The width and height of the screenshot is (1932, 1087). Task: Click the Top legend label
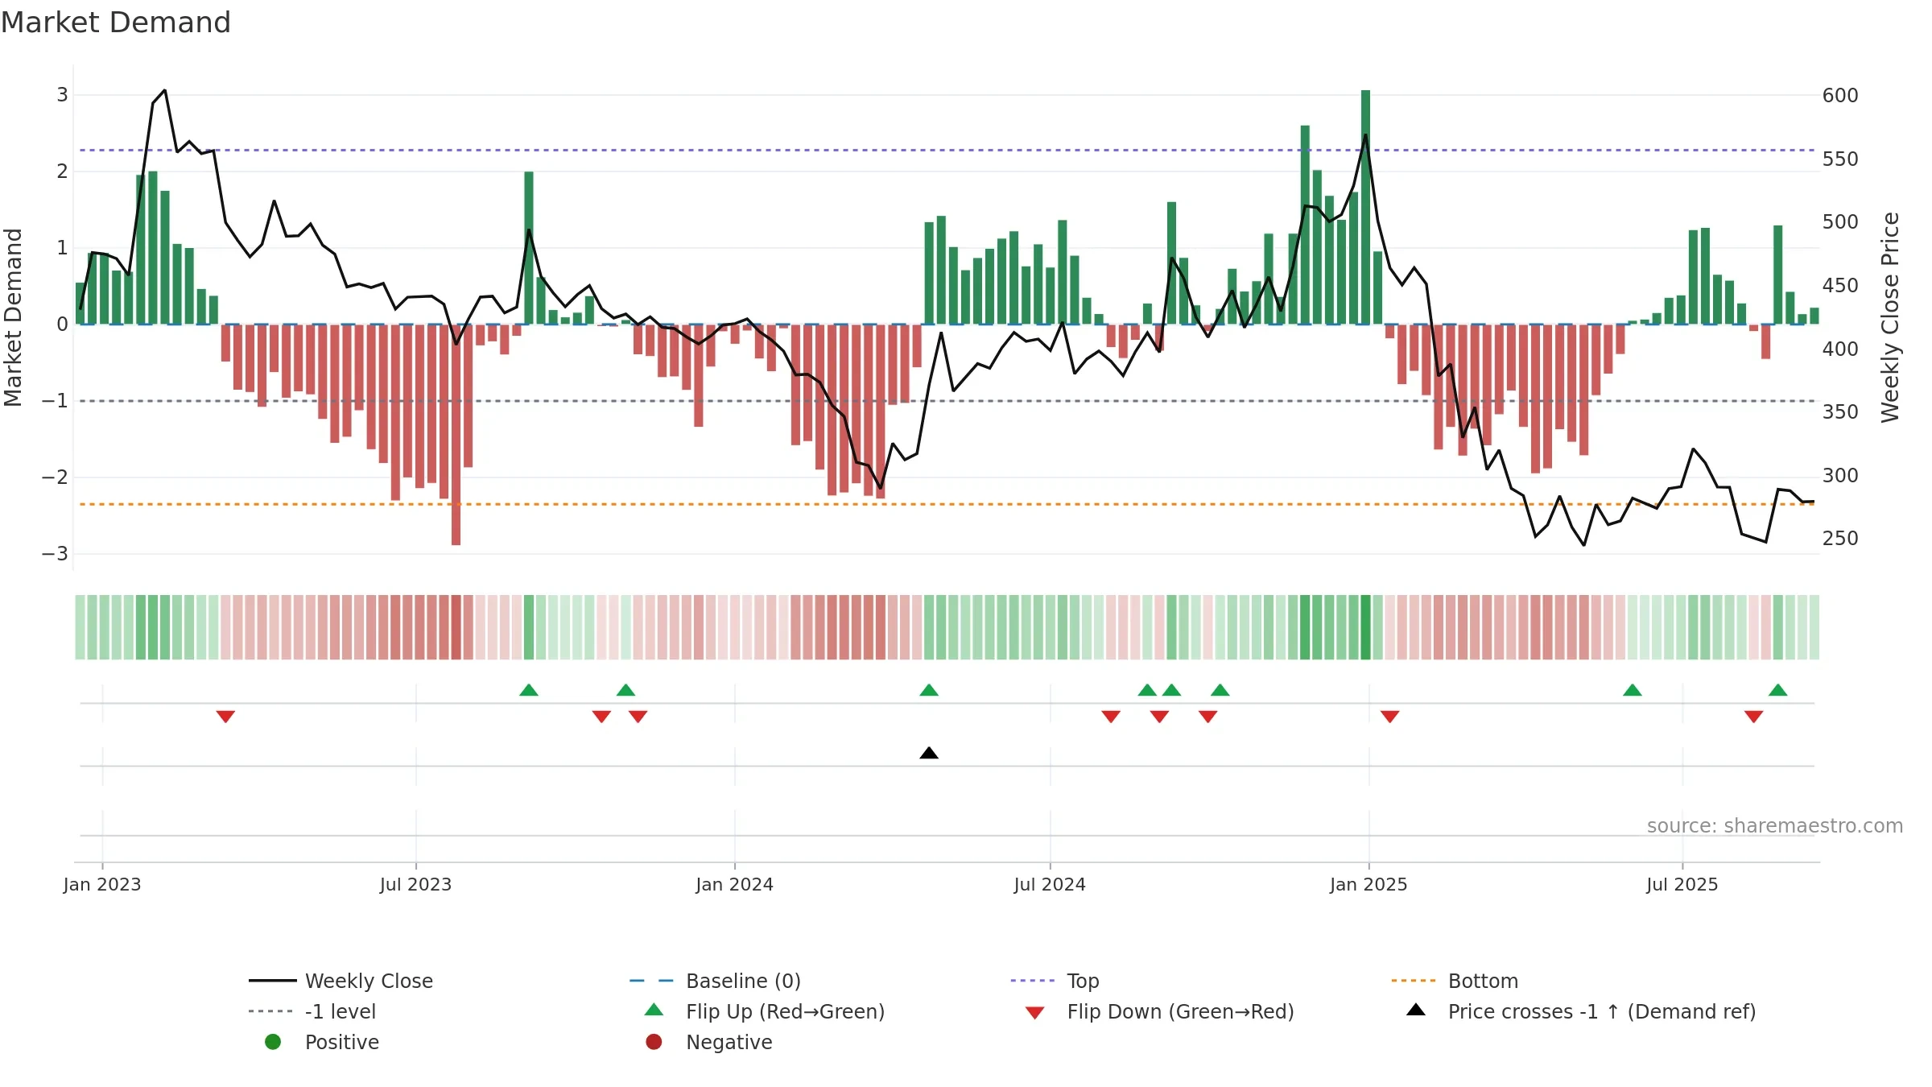click(1083, 981)
